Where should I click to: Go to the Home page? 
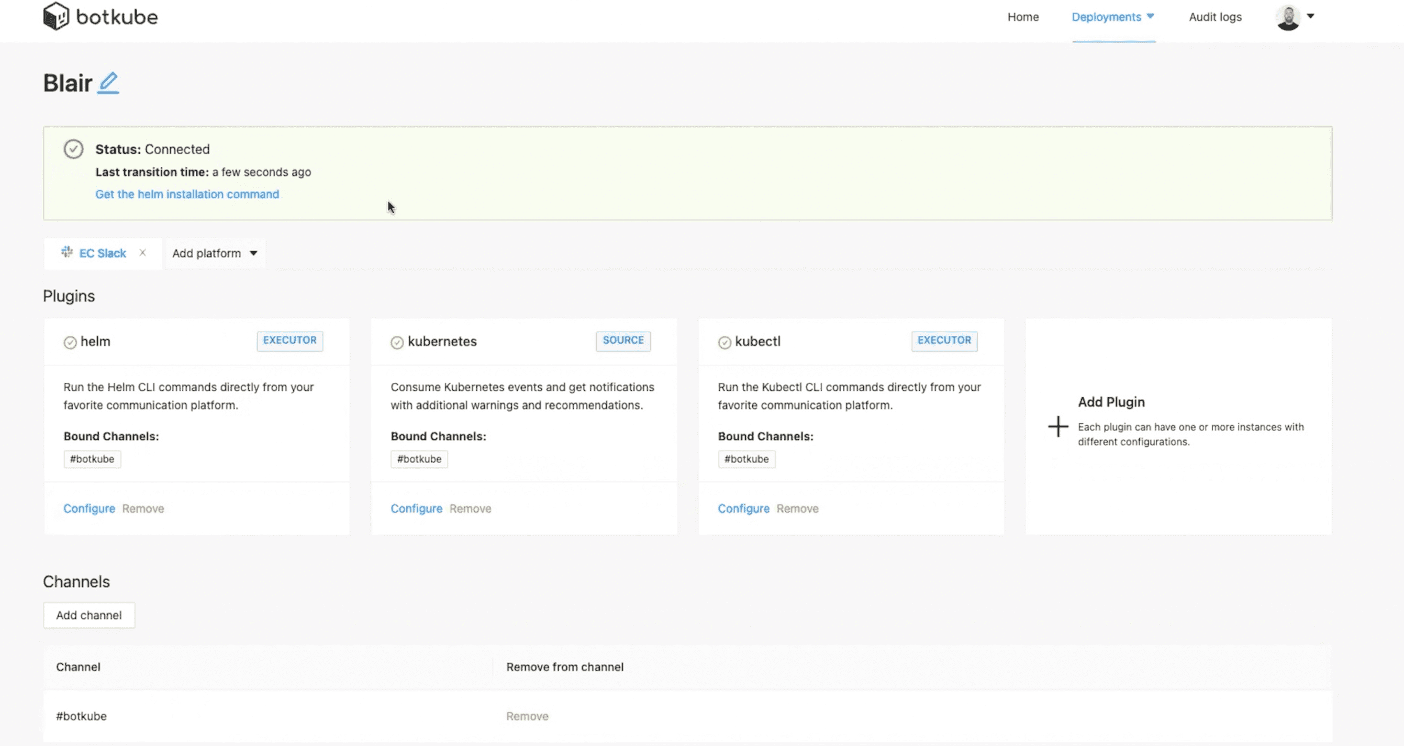(x=1022, y=17)
